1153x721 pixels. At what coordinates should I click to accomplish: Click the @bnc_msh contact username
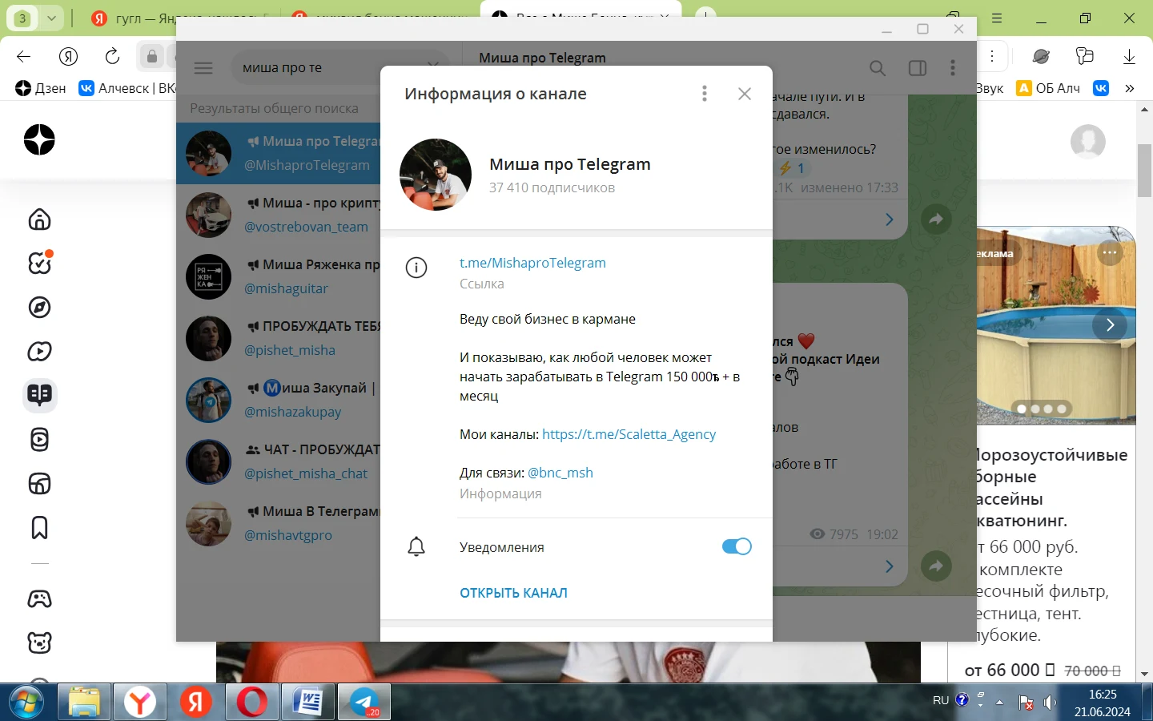click(x=560, y=473)
